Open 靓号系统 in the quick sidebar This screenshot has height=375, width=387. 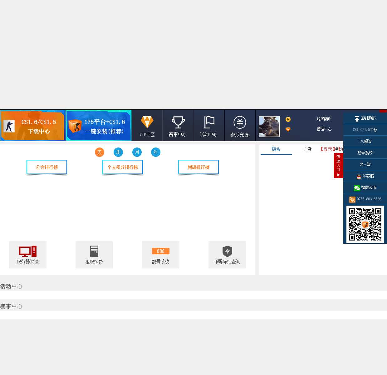coord(365,153)
